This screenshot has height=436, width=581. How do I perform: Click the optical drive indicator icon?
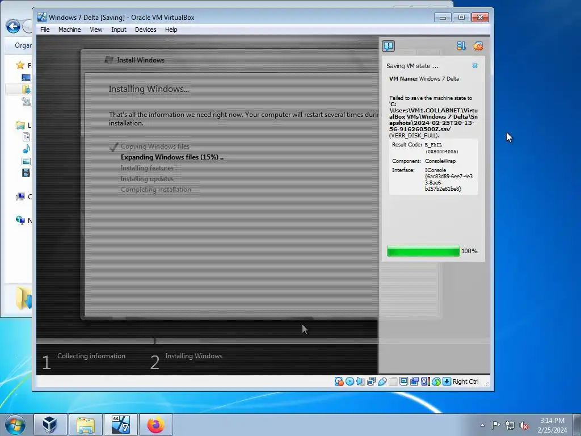coord(350,381)
